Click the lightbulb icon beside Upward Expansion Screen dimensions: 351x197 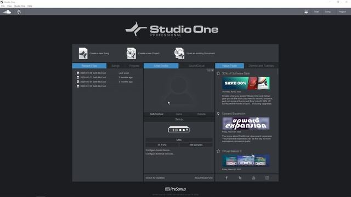pos(218,114)
